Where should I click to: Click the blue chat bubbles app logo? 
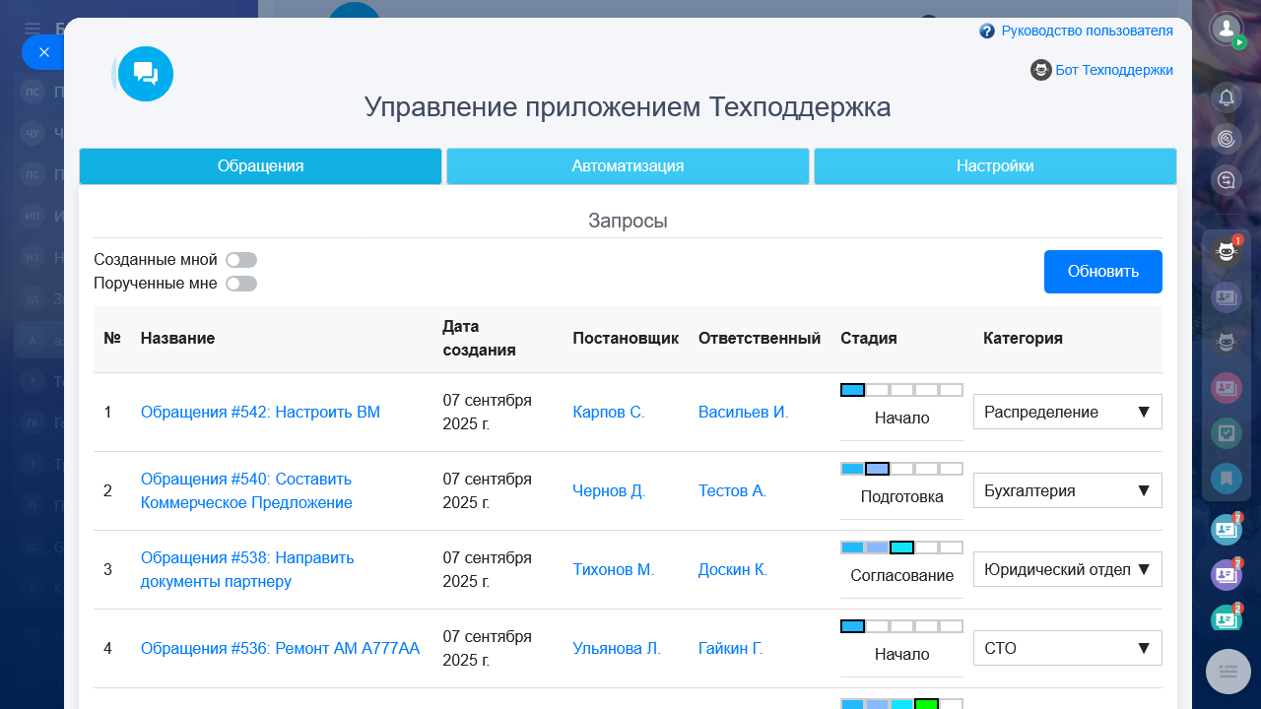(x=146, y=74)
